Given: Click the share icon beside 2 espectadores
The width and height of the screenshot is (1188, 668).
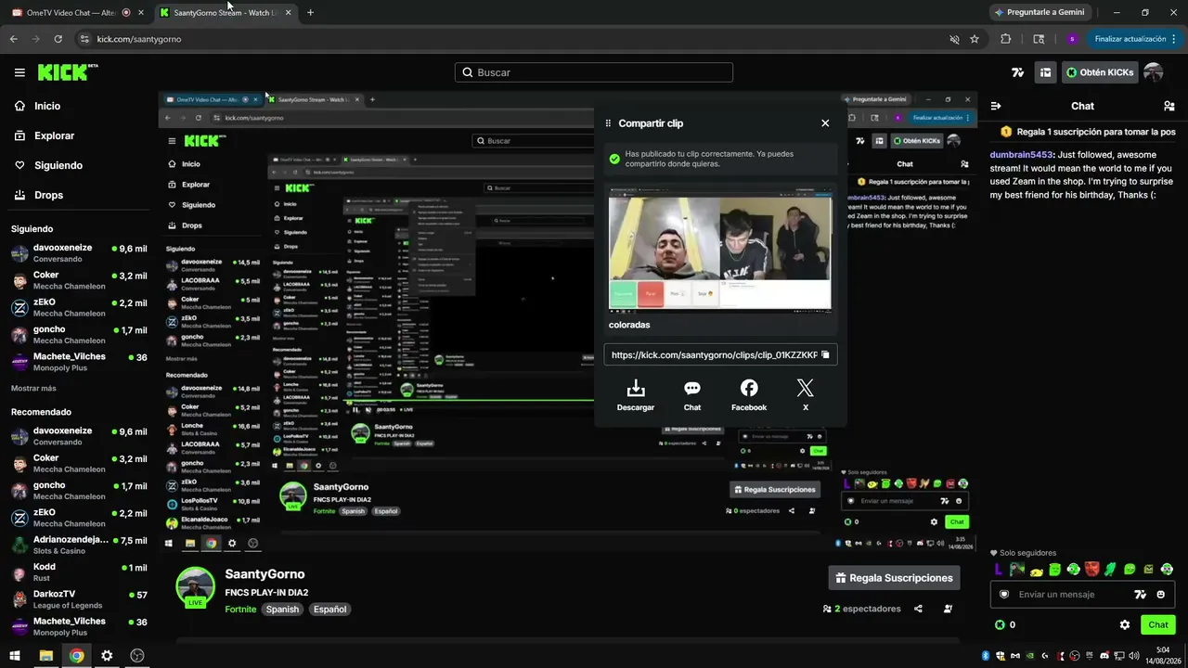Looking at the screenshot, I should coord(918,609).
